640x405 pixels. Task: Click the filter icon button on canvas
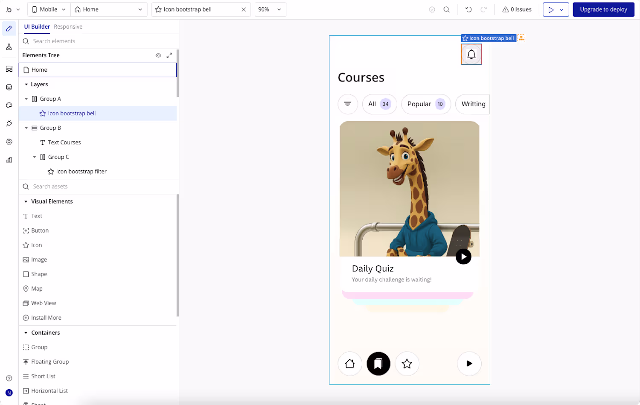click(x=348, y=104)
